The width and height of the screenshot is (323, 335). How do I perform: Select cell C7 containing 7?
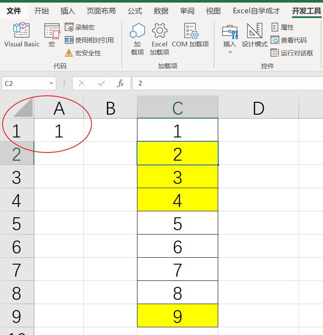[177, 269]
